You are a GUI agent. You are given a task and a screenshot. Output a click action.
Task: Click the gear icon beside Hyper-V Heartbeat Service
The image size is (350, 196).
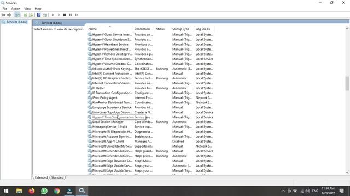pyautogui.click(x=90, y=45)
